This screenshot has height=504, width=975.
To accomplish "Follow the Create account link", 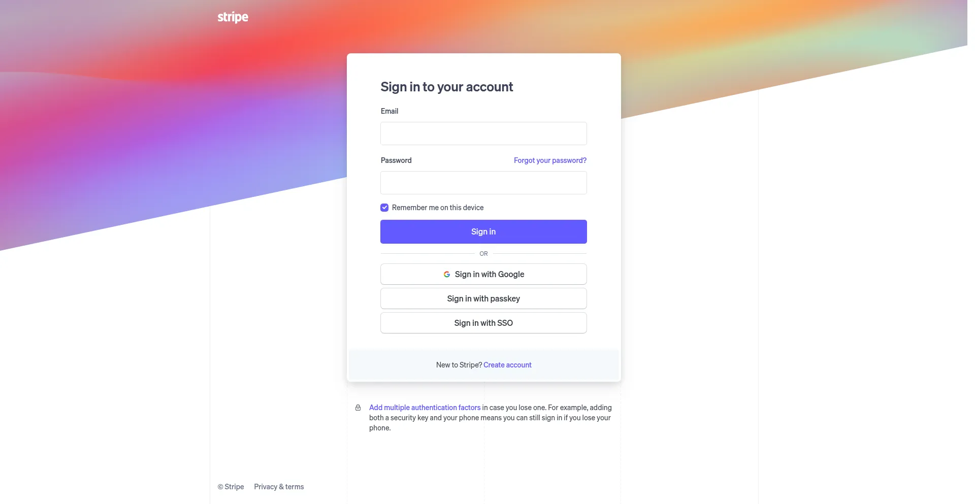I will click(507, 365).
